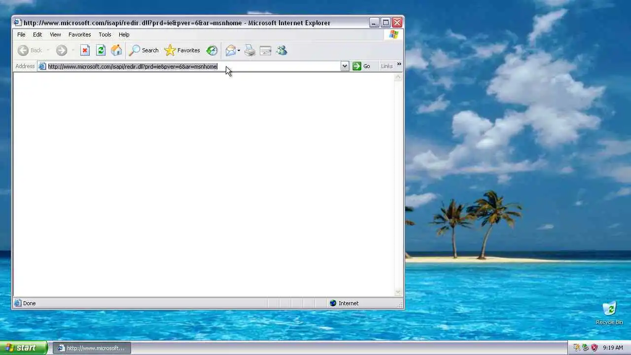Click the 9:19 AM taskbar clock
Image resolution: width=631 pixels, height=355 pixels.
coord(613,348)
